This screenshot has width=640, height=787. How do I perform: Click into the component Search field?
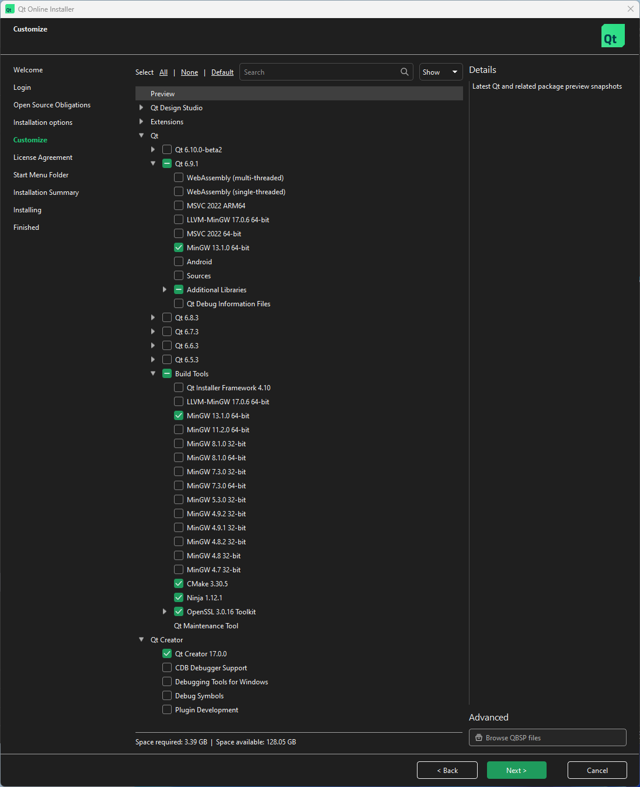pyautogui.click(x=318, y=72)
